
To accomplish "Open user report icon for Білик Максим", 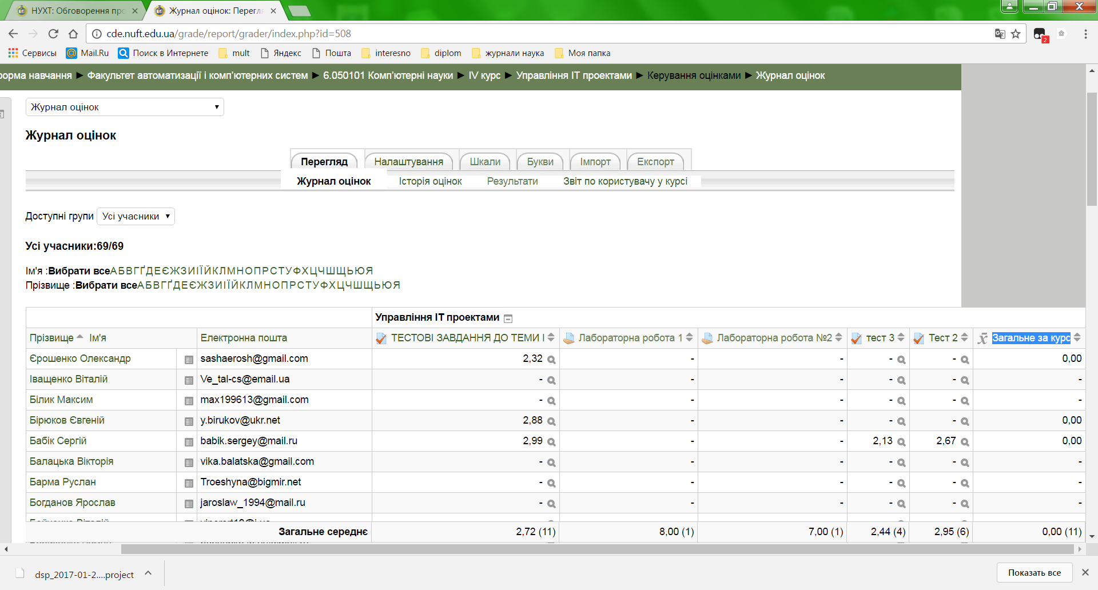I will 189,401.
